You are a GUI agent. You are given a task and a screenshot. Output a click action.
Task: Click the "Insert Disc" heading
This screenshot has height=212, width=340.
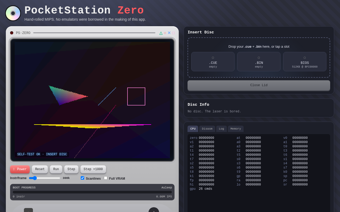201,32
